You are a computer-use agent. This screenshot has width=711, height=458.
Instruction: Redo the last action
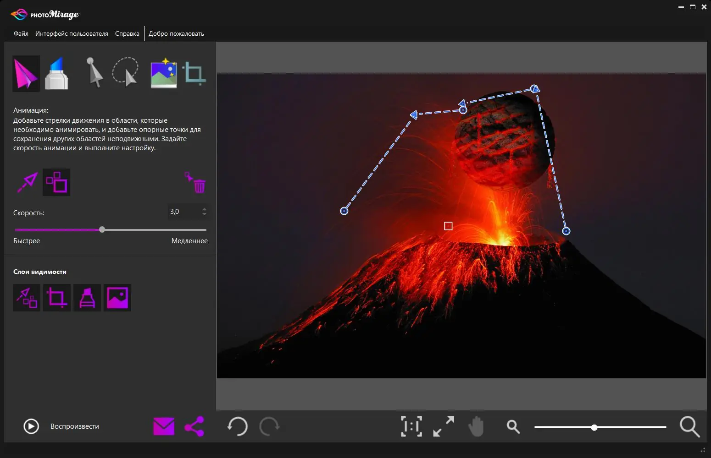click(269, 426)
